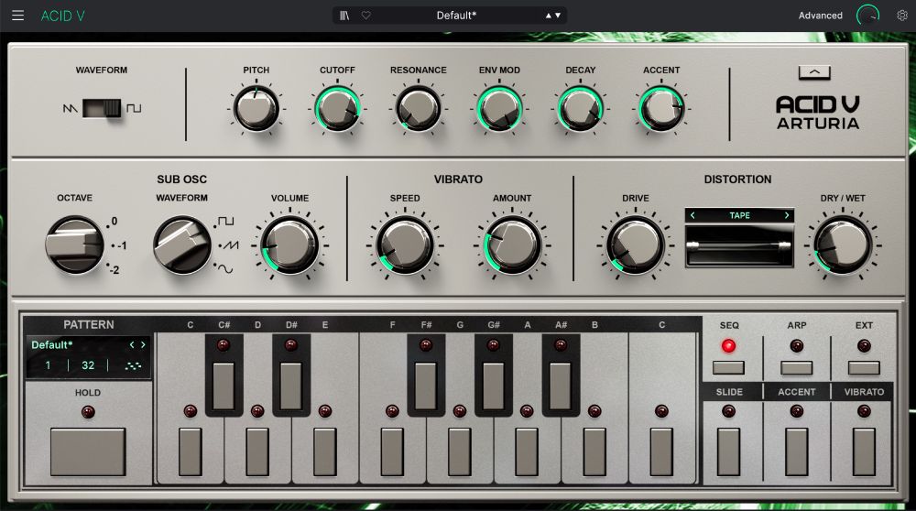Click the sub osc sawtooth wave symbol
This screenshot has height=511, width=916.
click(230, 245)
